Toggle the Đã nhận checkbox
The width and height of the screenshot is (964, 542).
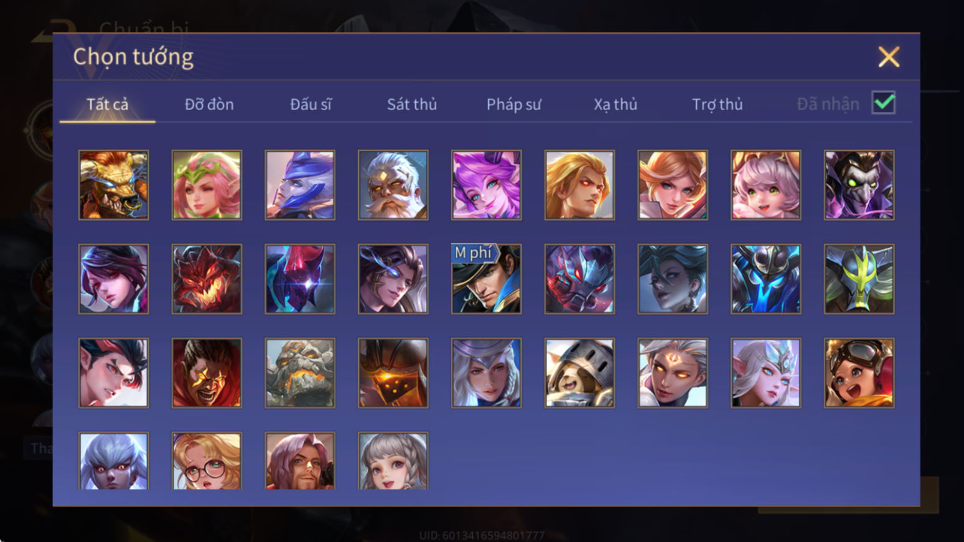click(x=884, y=103)
